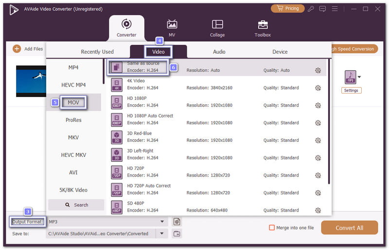Click the Pricing button
The image size is (389, 250).
(288, 8)
